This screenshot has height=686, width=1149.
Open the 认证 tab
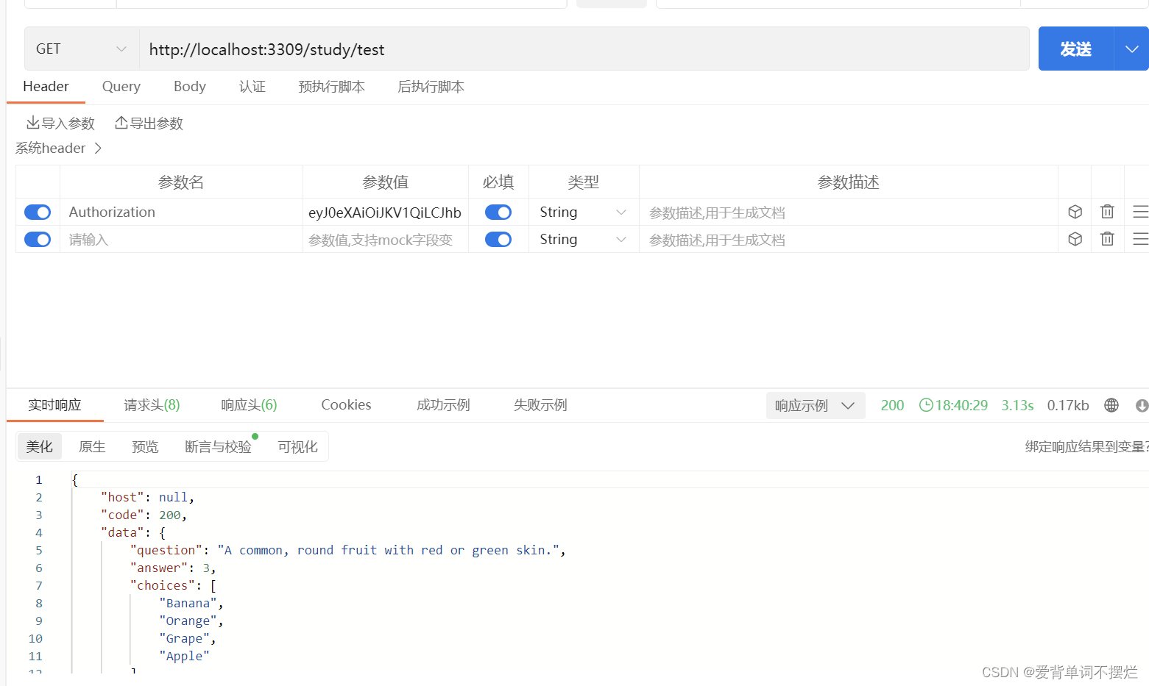(x=252, y=87)
